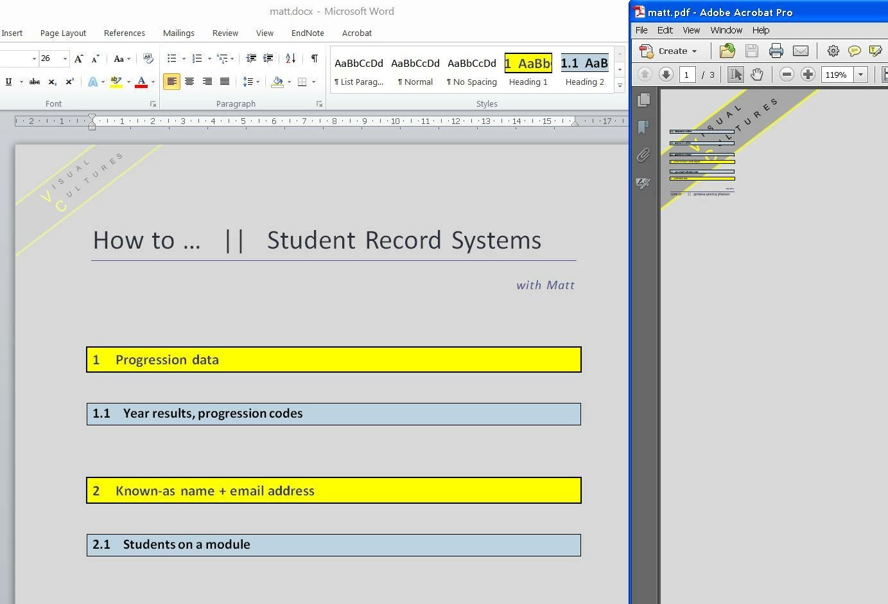Toggle Justify alignment

225,82
